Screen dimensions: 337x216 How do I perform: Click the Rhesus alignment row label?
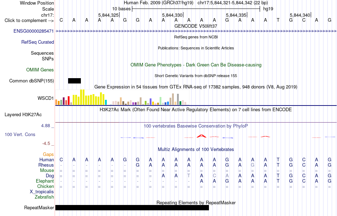pyautogui.click(x=46, y=165)
